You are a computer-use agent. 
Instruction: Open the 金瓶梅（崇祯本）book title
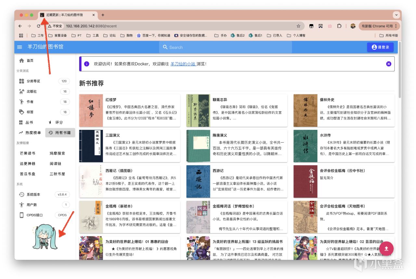tap(119, 206)
